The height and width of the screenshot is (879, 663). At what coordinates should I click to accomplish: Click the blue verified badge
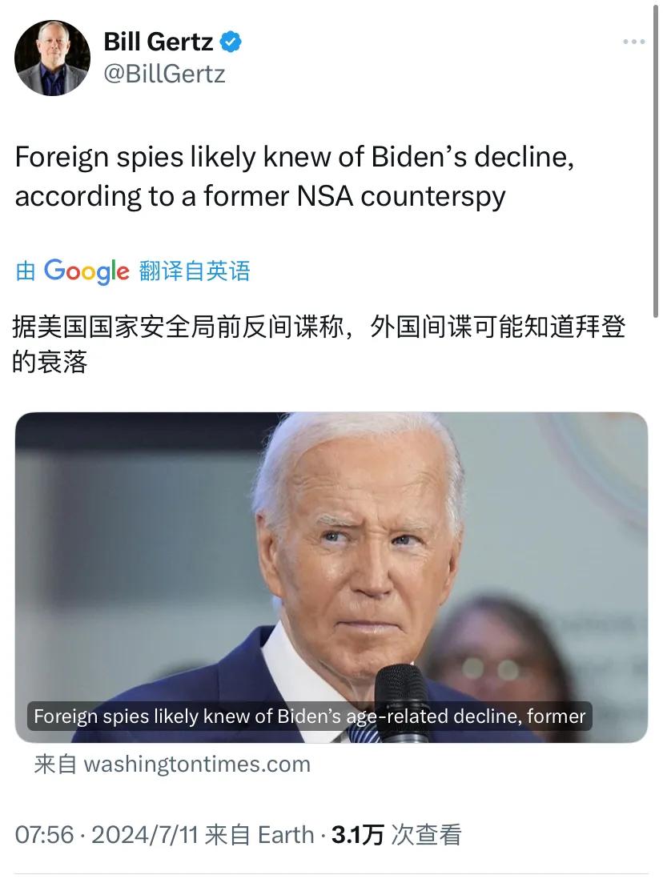point(231,42)
